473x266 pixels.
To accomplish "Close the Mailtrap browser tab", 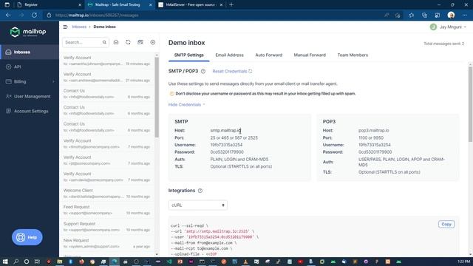I will [x=151, y=5].
